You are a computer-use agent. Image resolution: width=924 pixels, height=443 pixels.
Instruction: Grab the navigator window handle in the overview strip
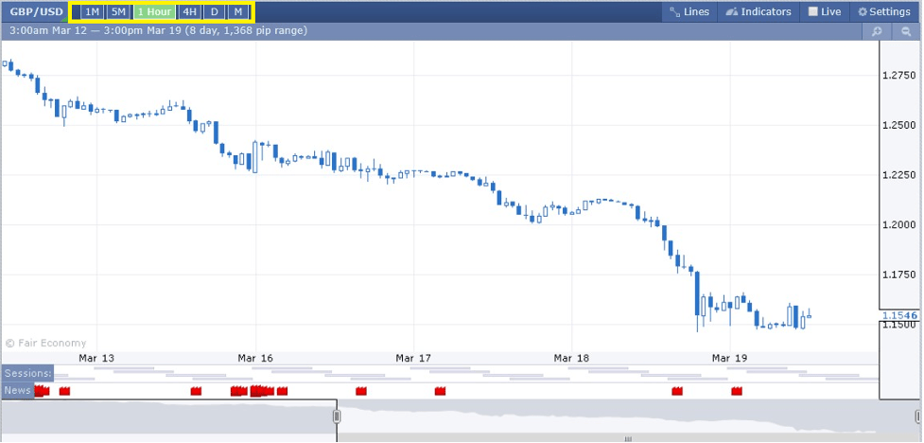click(337, 416)
